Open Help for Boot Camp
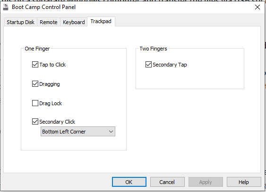This screenshot has height=192, width=266. click(x=244, y=182)
